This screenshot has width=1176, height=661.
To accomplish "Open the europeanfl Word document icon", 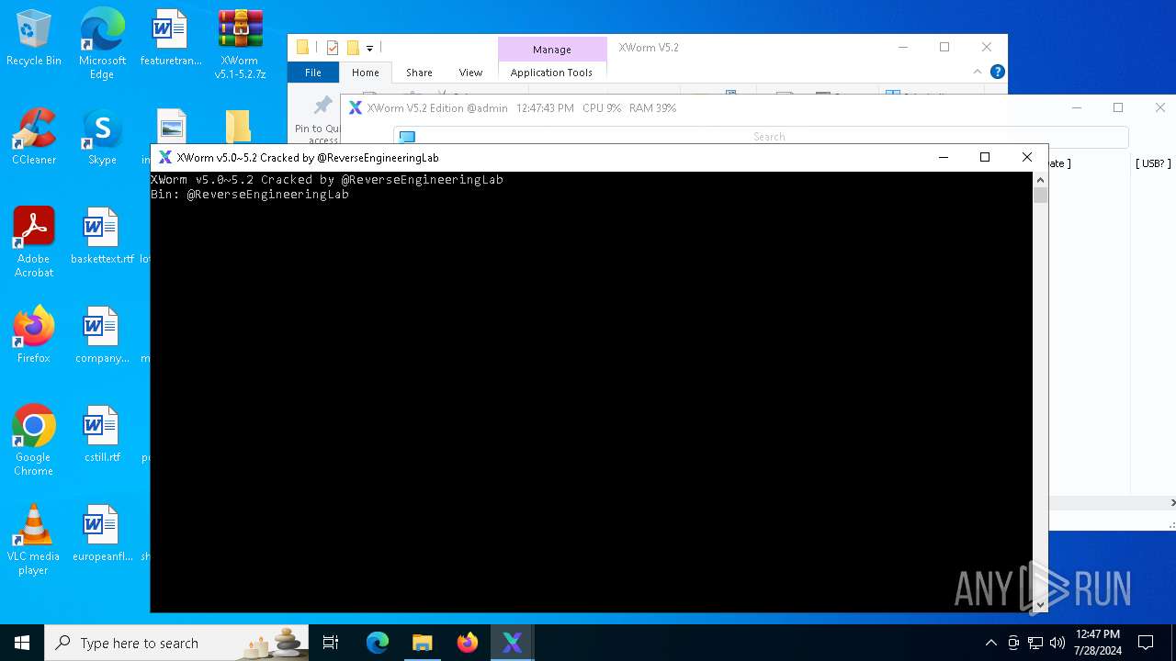I will 102,533.
